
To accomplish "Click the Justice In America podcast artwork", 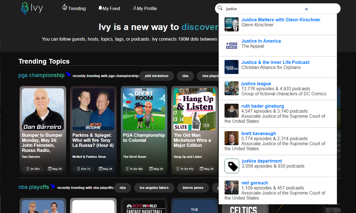I will coord(231,45).
